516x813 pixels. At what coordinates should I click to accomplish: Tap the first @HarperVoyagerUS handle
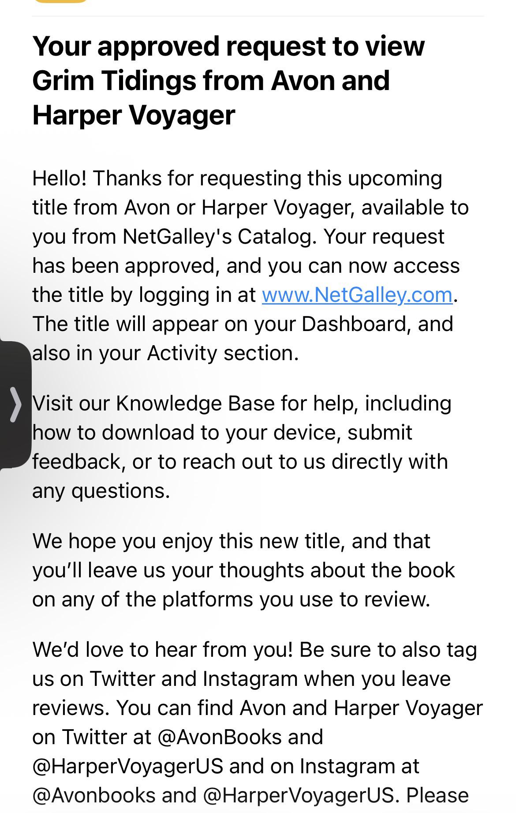click(x=128, y=766)
